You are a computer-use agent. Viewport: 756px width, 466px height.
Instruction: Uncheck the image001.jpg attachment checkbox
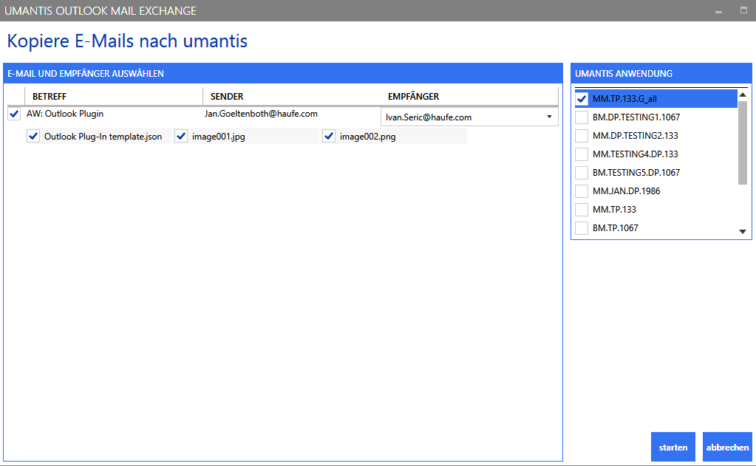tap(181, 136)
